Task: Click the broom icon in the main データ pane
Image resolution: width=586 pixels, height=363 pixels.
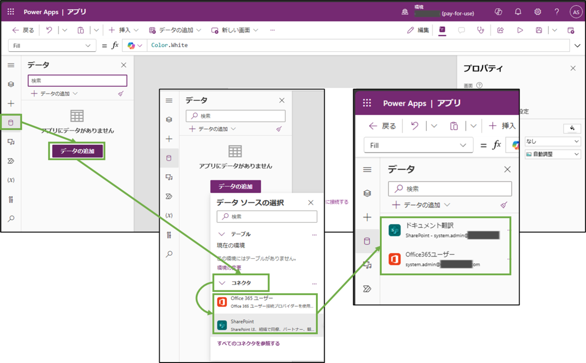Action: [121, 93]
